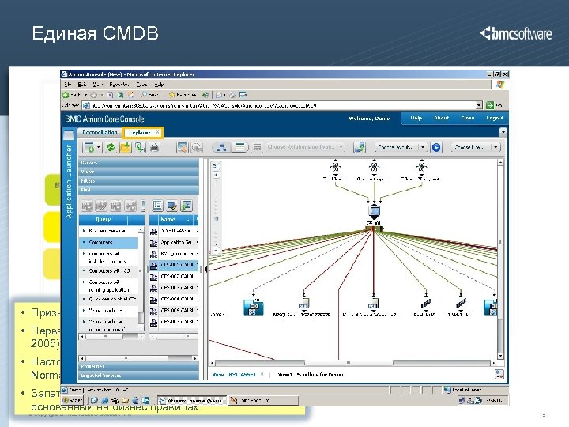The height and width of the screenshot is (427, 569).
Task: Click the export document icon next to the folder icon
Action: coord(140,147)
